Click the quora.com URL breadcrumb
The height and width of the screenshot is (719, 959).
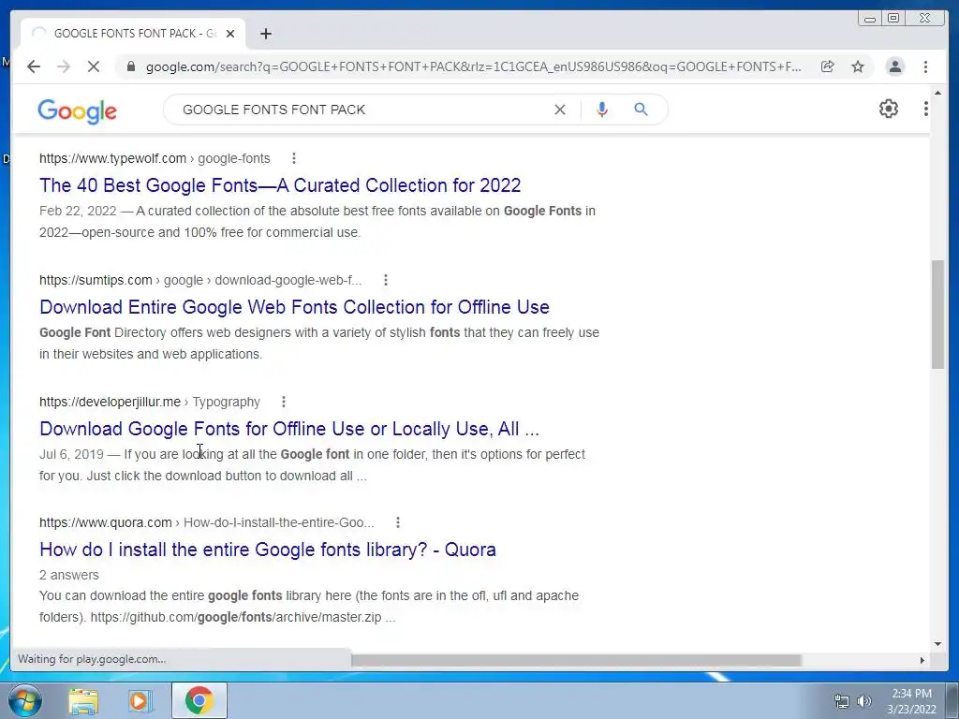[x=207, y=522]
